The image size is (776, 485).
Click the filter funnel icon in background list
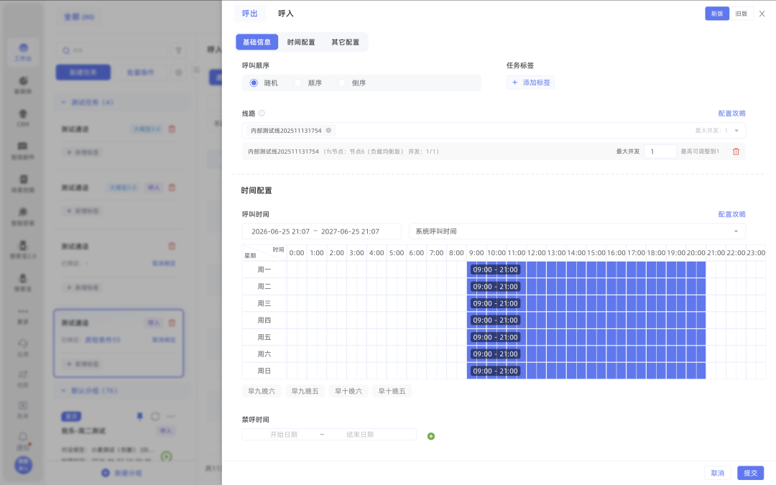tap(179, 50)
